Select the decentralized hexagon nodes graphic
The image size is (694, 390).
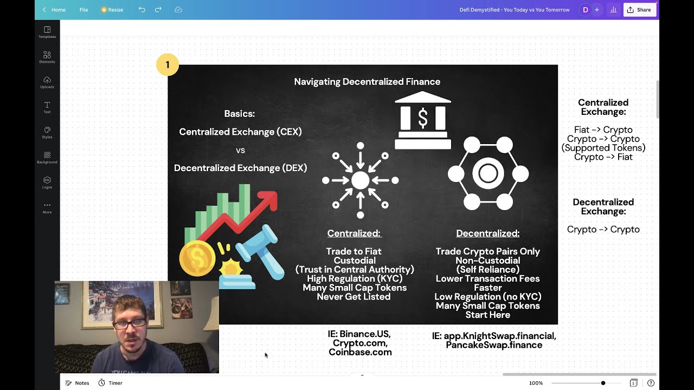pos(488,173)
